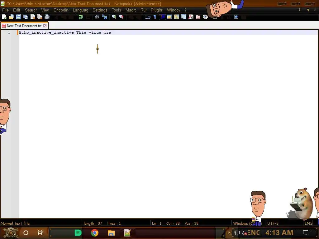This screenshot has width=319, height=239.
Task: Open Task View on the taskbar
Action: pyautogui.click(x=41, y=233)
